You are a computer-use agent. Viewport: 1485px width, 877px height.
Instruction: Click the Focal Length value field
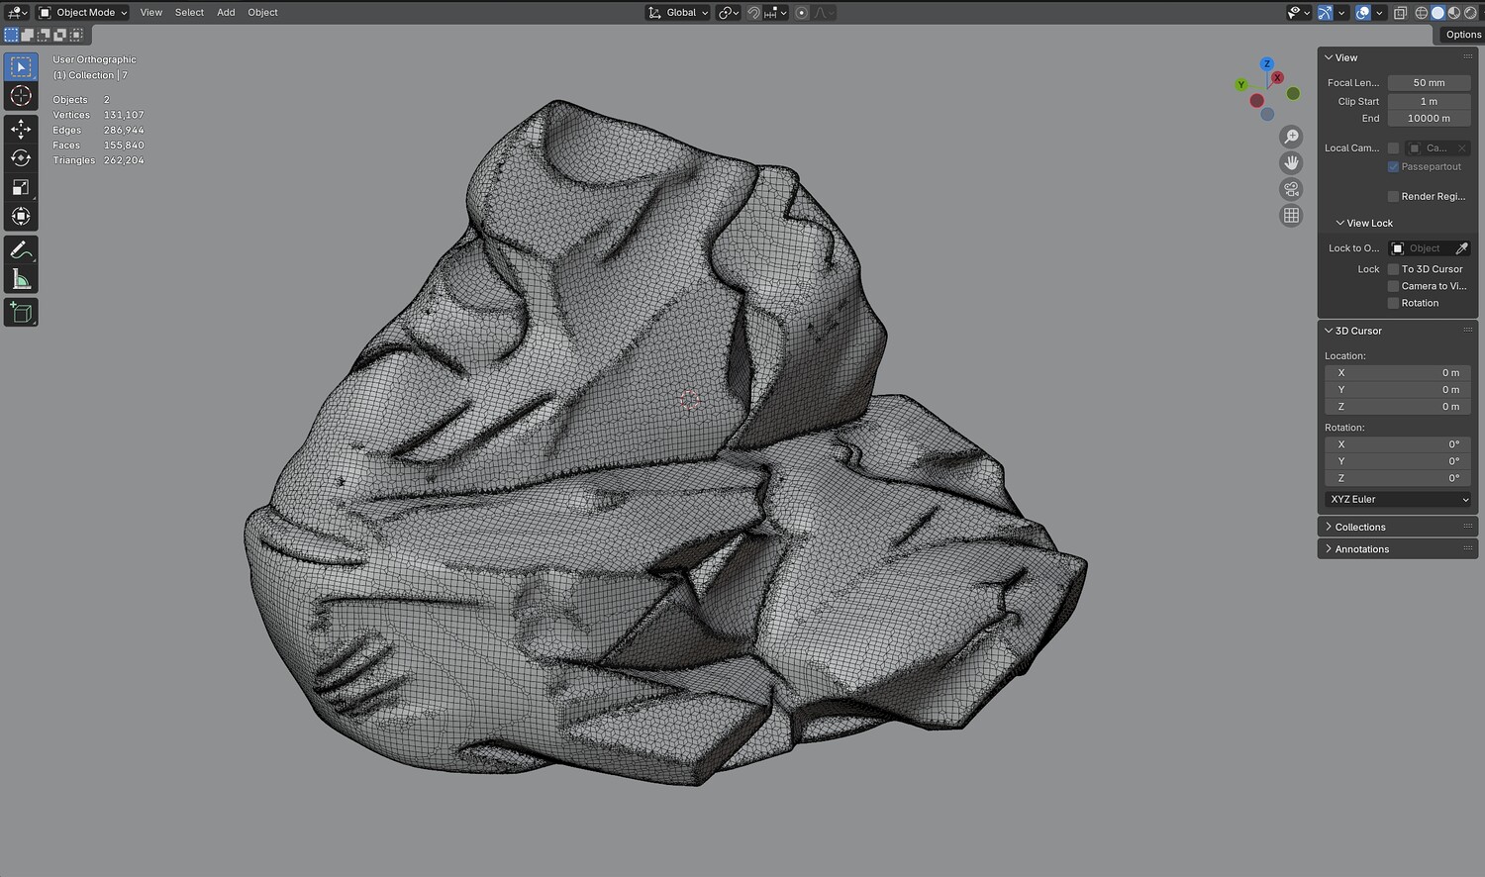pyautogui.click(x=1429, y=83)
